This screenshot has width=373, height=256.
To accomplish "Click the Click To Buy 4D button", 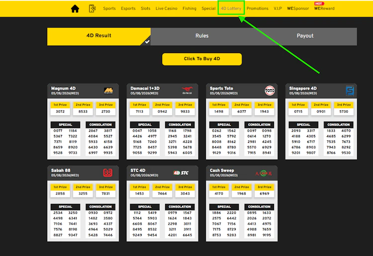I will 202,59.
